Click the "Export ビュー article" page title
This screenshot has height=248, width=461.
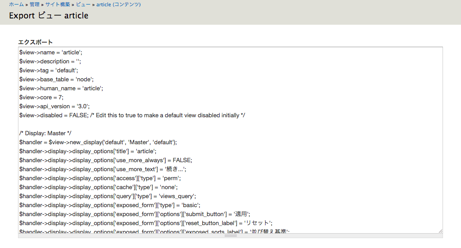(49, 16)
